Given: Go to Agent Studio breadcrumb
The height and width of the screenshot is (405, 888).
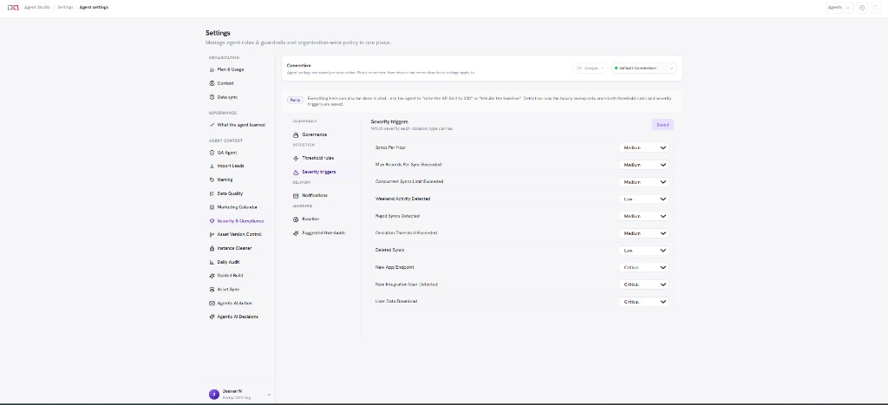Looking at the screenshot, I should point(37,7).
